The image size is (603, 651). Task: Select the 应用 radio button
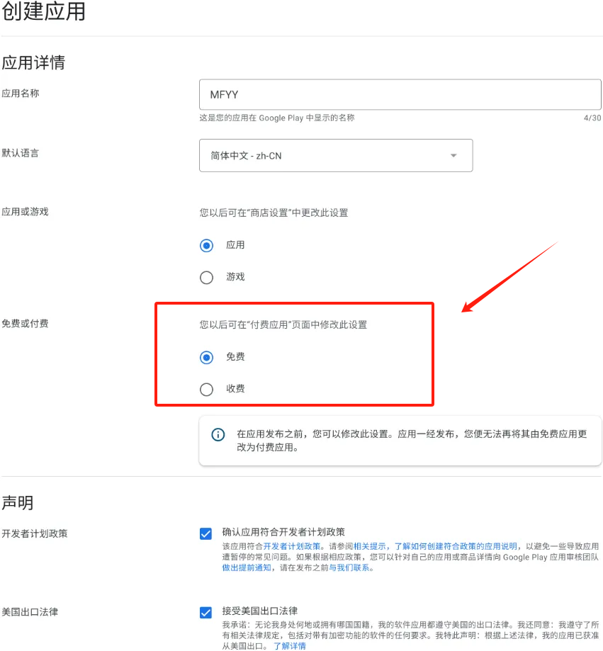point(206,246)
